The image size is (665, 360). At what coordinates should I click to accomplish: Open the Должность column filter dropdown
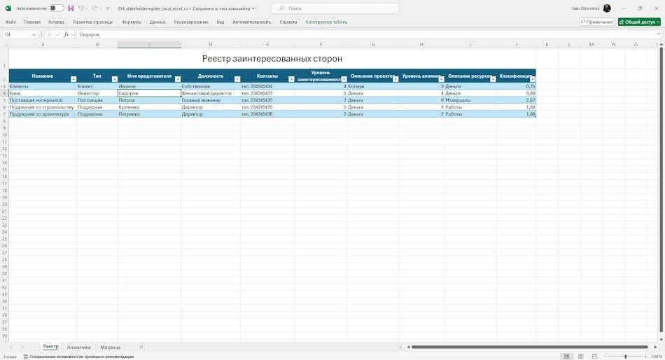coord(237,79)
